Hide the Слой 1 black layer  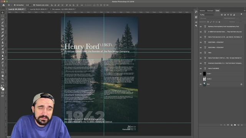(x=201, y=74)
